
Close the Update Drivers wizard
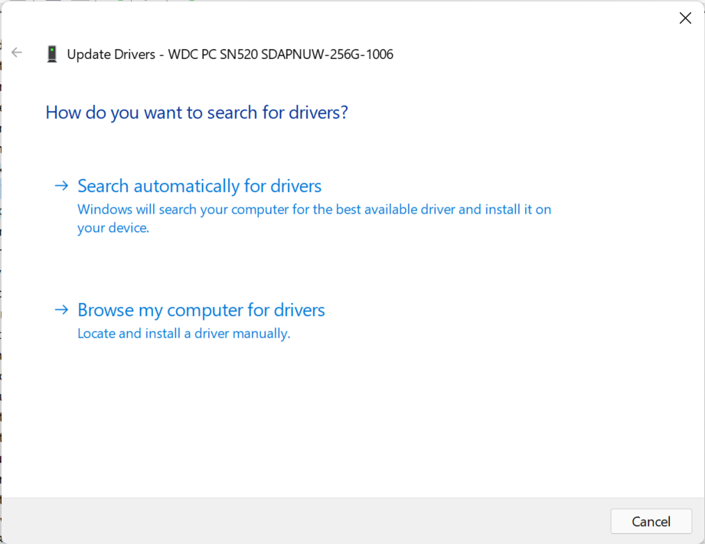(x=684, y=18)
